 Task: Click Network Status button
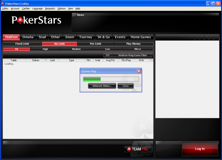click(102, 86)
